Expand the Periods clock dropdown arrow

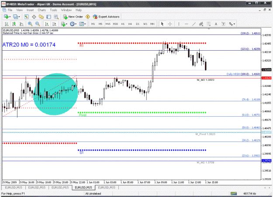pyautogui.click(x=76, y=24)
